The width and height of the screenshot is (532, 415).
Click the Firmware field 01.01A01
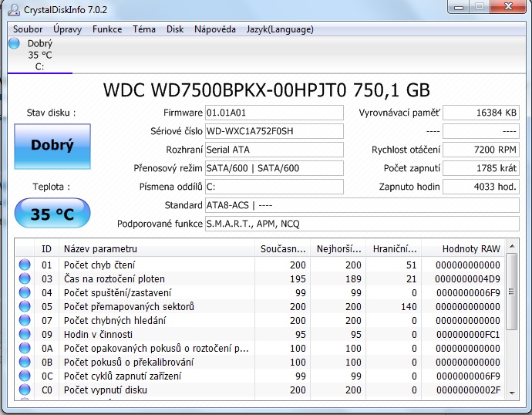[274, 113]
